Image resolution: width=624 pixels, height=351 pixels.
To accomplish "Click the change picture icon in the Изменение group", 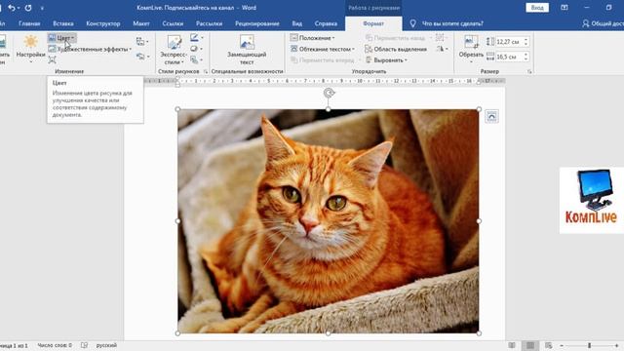I will pos(142,41).
